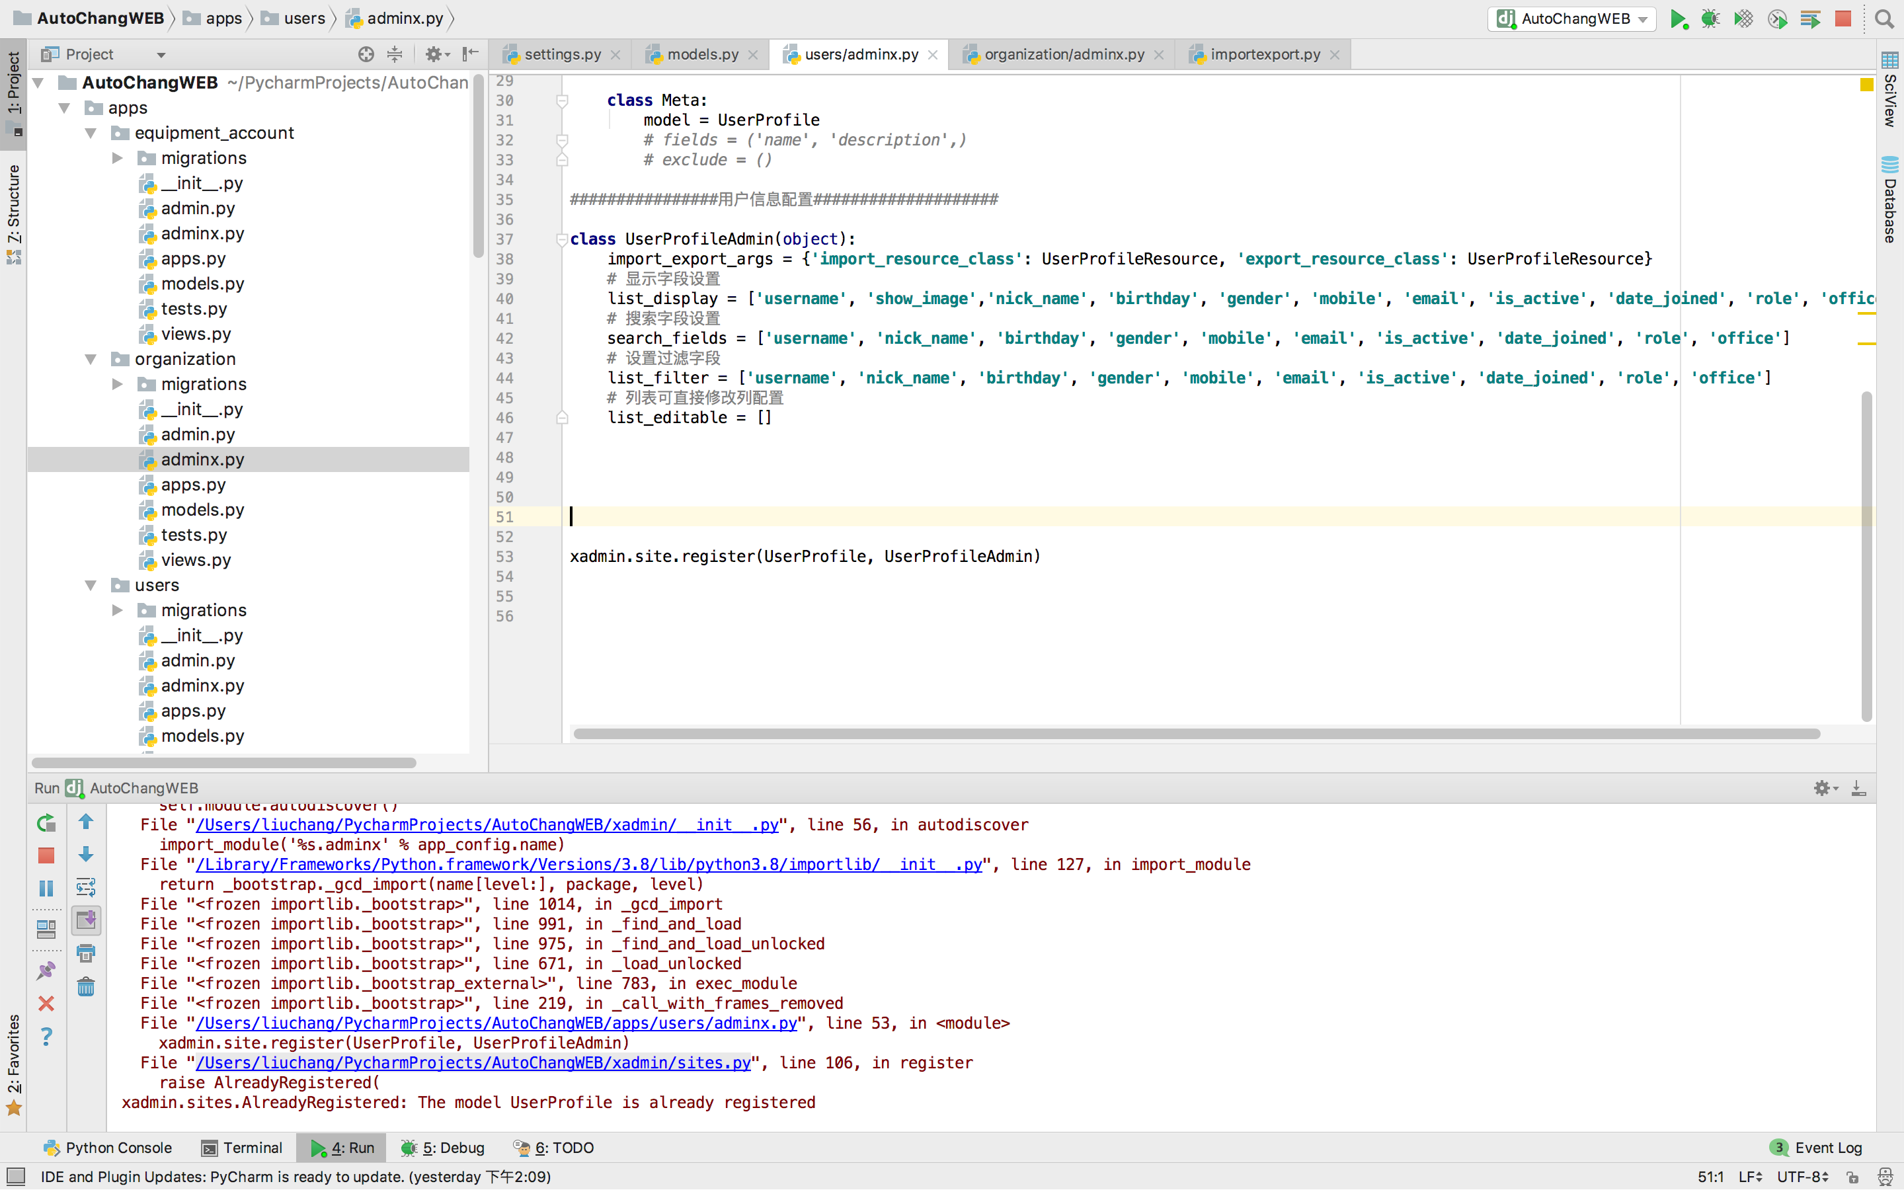Start the Debug bug icon

point(1710,19)
